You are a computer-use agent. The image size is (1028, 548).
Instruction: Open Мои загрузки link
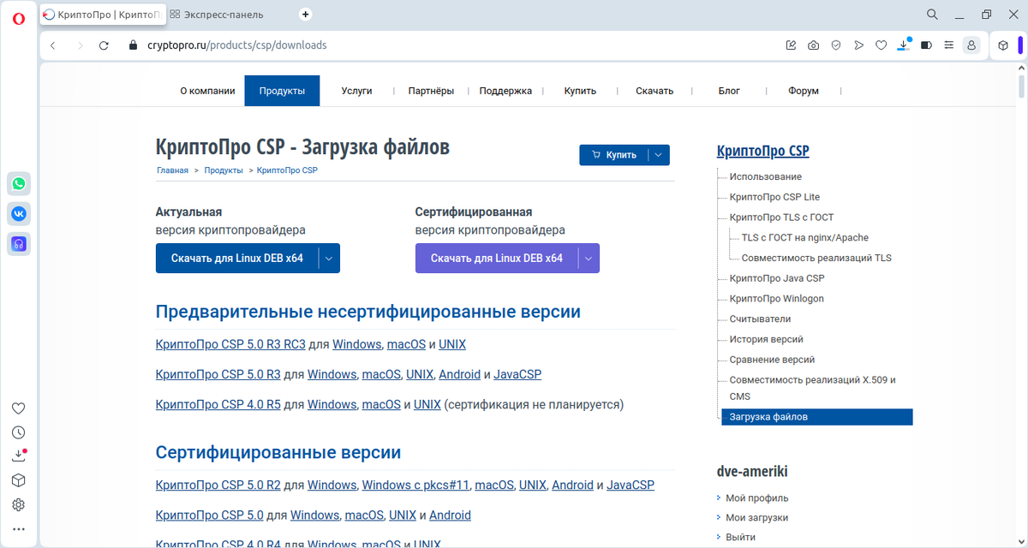tap(756, 517)
